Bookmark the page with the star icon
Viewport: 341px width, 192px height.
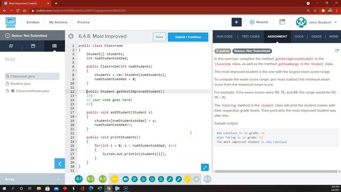click(315, 11)
